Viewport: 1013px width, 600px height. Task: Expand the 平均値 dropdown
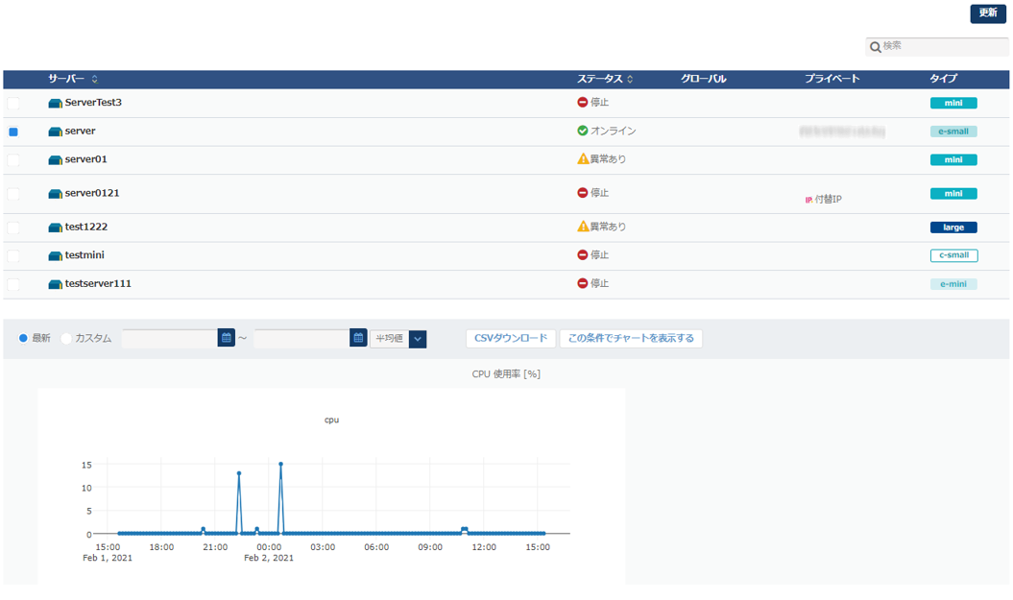[417, 339]
